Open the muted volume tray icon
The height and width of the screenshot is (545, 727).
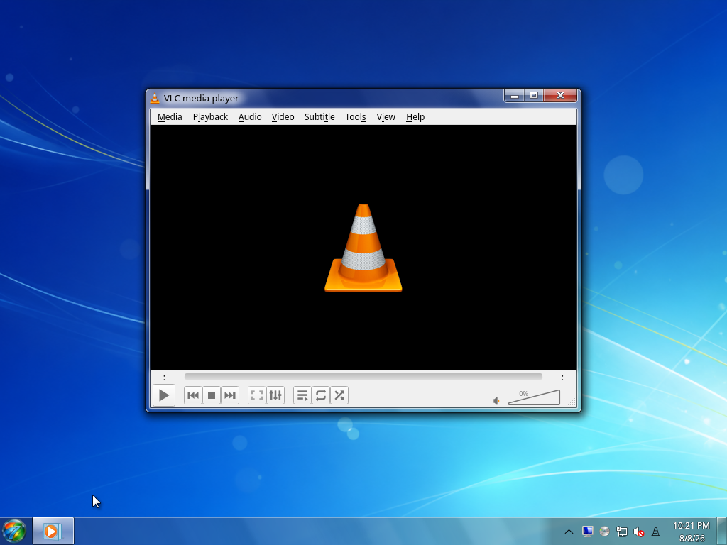(639, 532)
